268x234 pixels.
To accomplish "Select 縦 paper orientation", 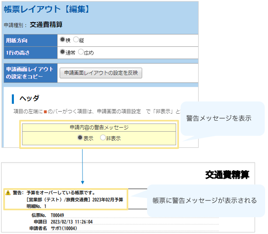I will pyautogui.click(x=76, y=40).
